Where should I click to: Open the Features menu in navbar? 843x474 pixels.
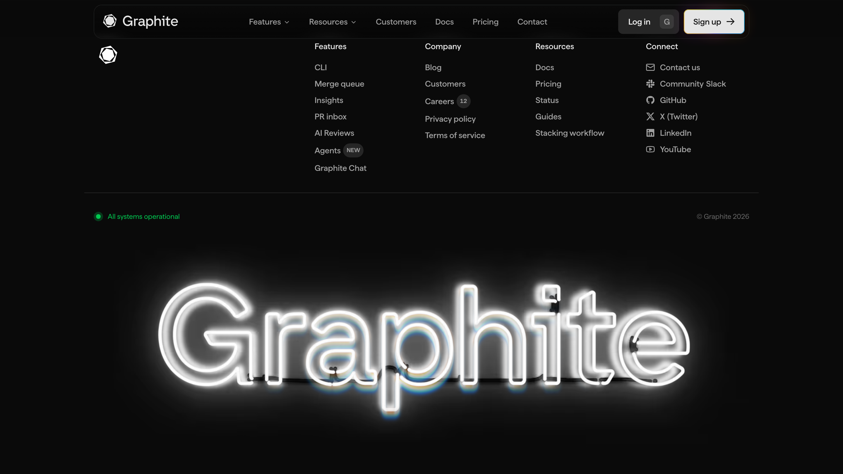269,22
